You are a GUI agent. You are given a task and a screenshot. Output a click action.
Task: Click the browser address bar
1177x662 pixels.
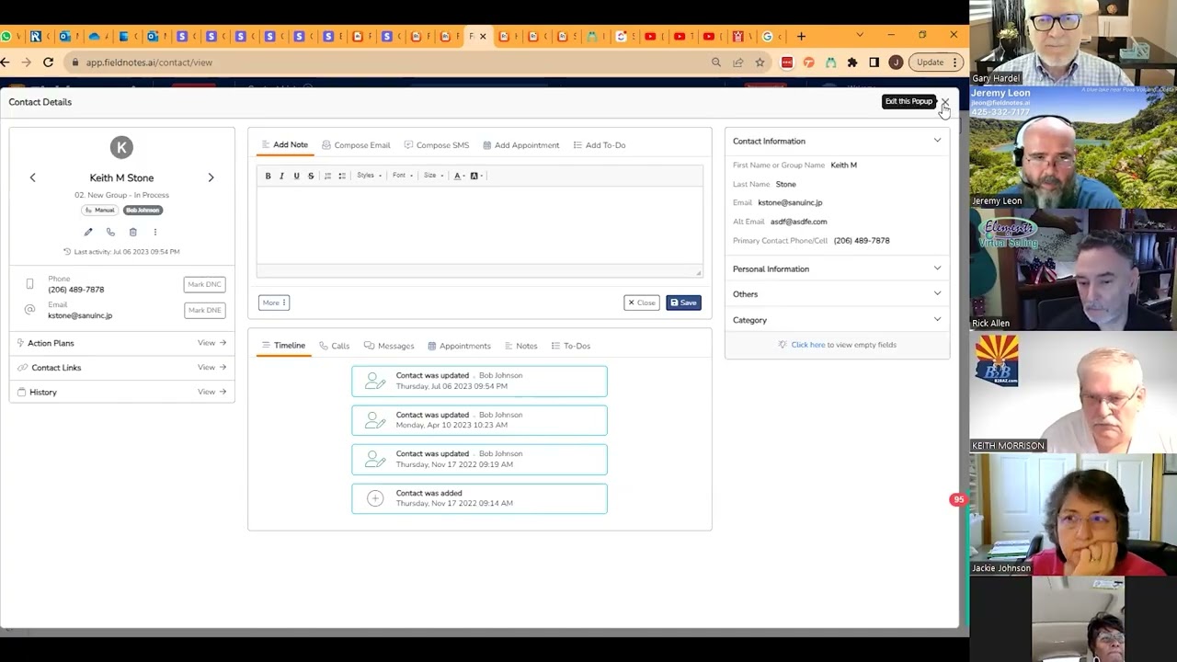(386, 63)
